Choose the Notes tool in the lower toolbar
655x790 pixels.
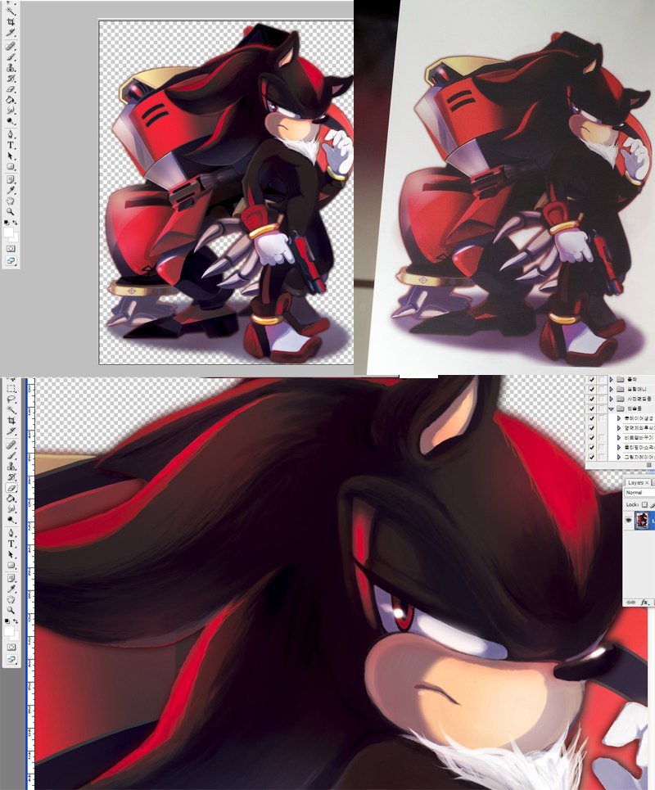tap(11, 578)
